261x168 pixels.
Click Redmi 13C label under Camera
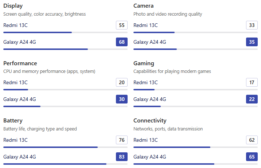click(146, 25)
